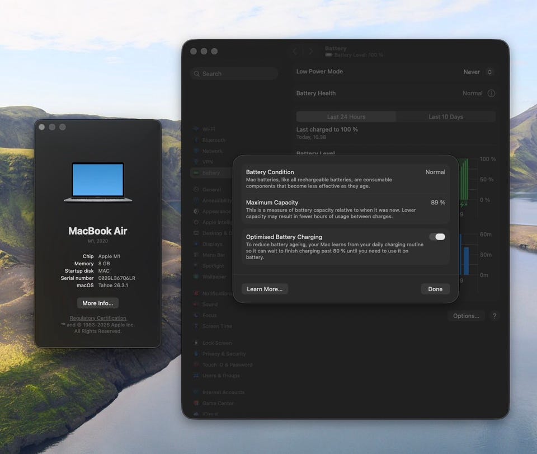Viewport: 537px width, 454px height.
Task: Turn off Optimised Battery Charging switch
Action: click(x=437, y=237)
